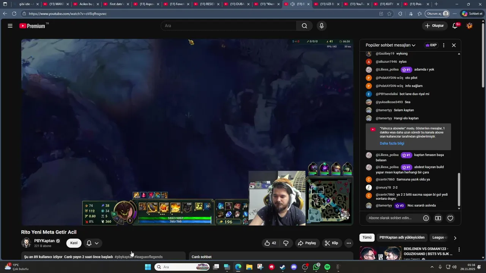The image size is (486, 273).
Task: Open BEKLENEN VS OSMAN123 video thumbnail
Action: point(380,253)
